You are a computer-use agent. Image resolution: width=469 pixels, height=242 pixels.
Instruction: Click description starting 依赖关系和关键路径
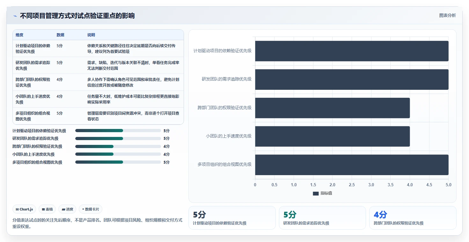tap(131, 48)
